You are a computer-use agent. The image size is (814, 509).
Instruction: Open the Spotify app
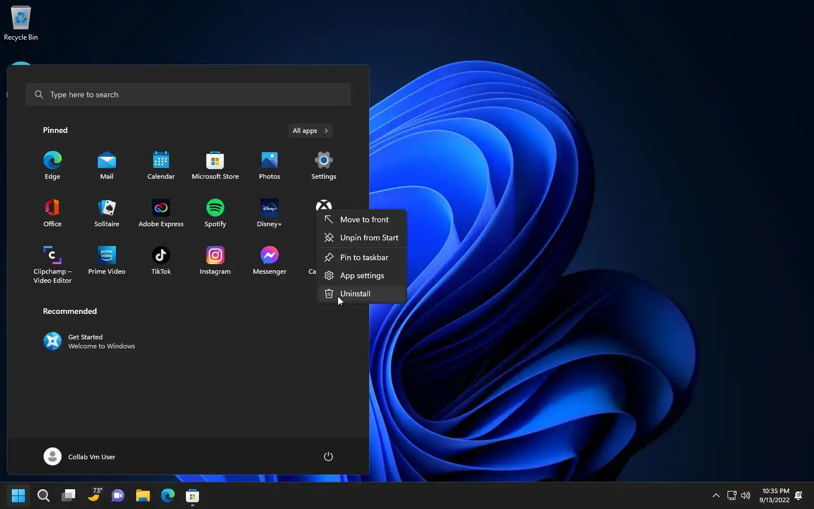coord(215,213)
